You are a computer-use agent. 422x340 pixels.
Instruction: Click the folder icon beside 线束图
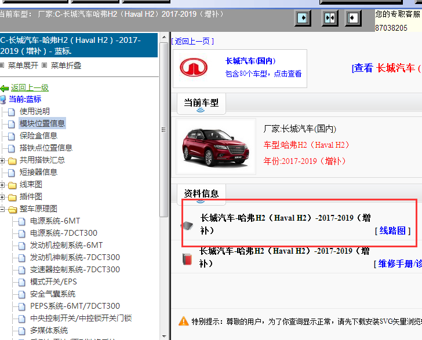12,185
